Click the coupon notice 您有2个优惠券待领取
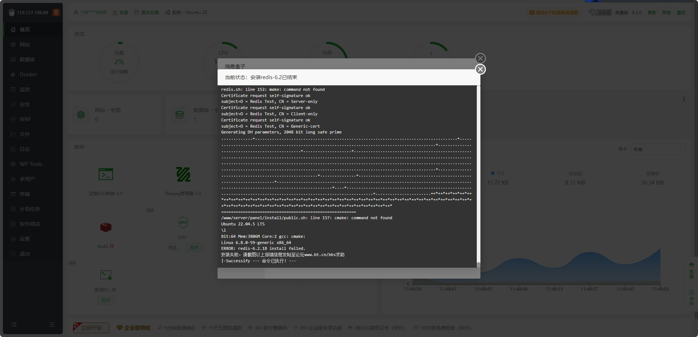Screen dimensions: 698x337 point(554,12)
